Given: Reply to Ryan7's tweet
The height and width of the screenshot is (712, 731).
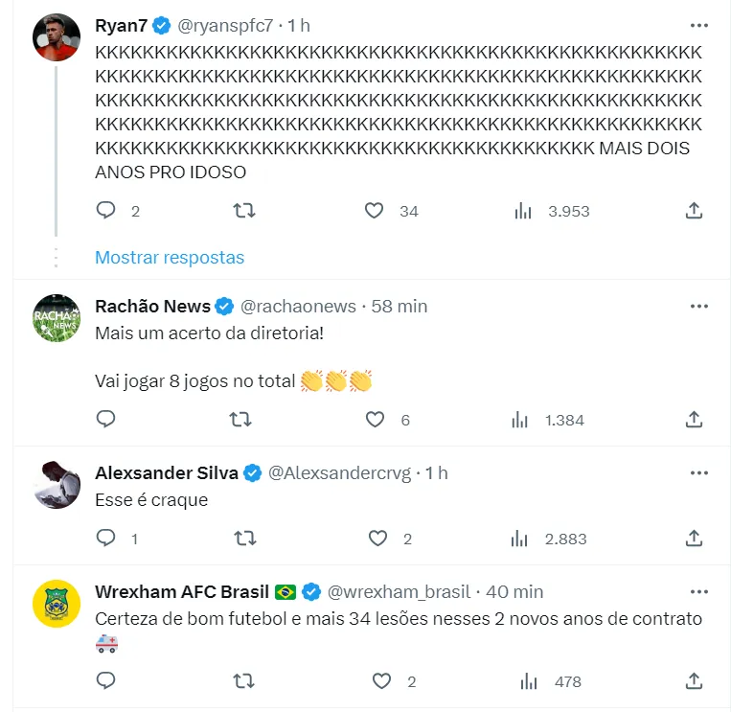Looking at the screenshot, I should point(106,211).
